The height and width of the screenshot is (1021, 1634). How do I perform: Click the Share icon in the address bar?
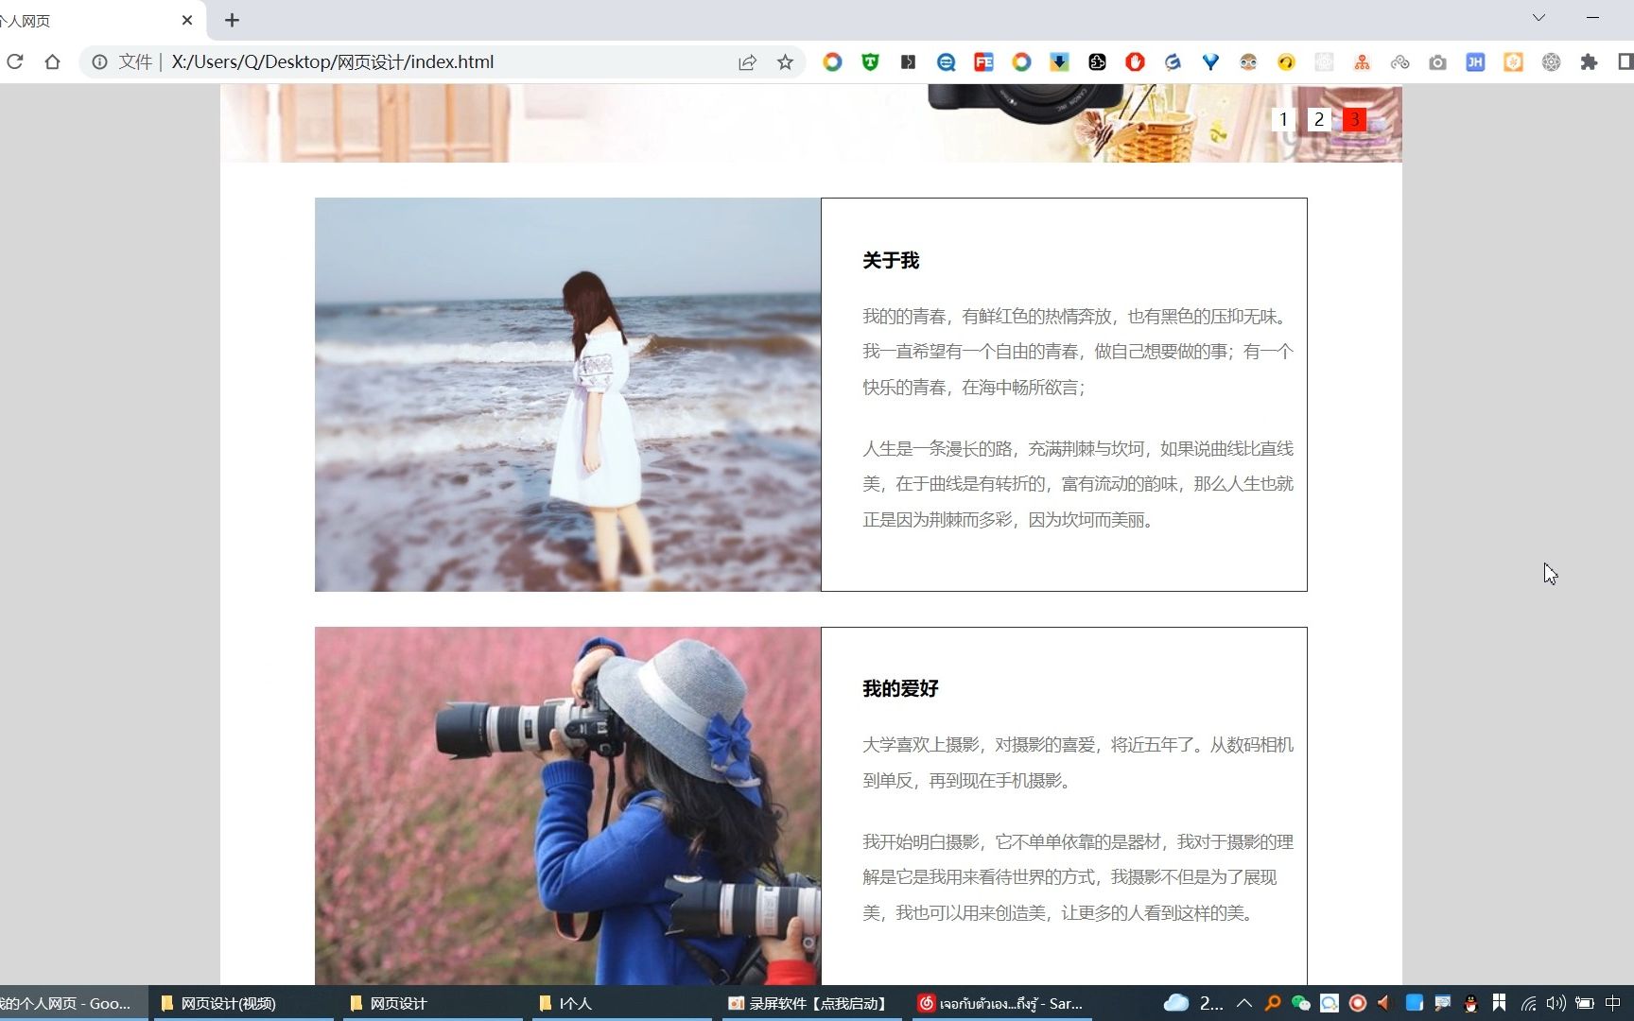click(747, 61)
